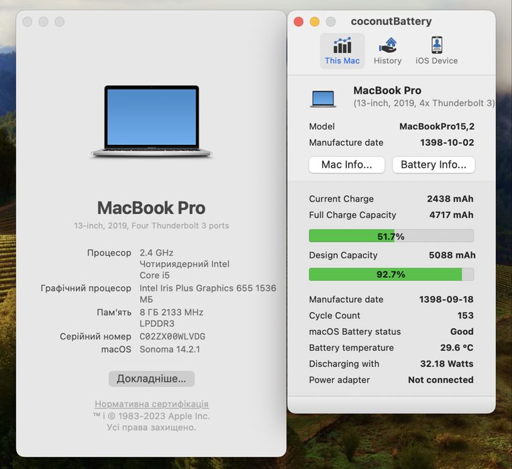Close the coconutBattery window

[x=299, y=21]
